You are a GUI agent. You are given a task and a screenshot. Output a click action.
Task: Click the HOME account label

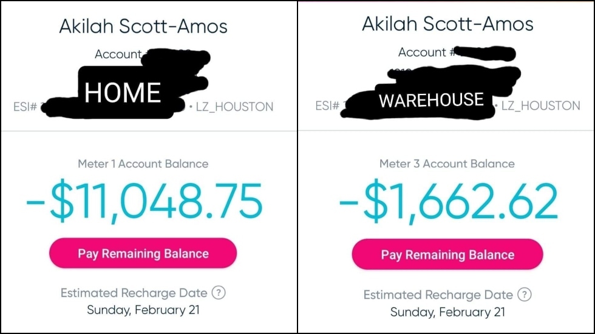123,92
